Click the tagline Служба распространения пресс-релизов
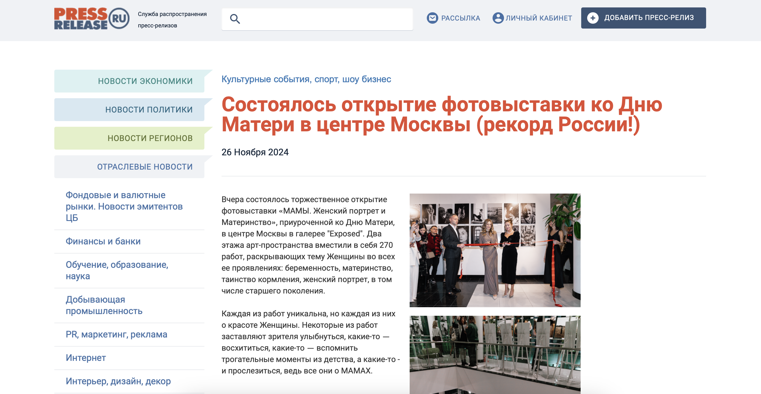 click(172, 20)
